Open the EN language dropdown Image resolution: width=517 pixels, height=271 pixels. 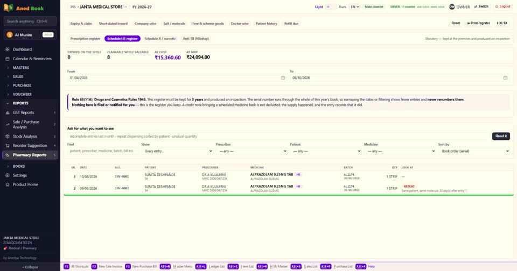point(354,6)
